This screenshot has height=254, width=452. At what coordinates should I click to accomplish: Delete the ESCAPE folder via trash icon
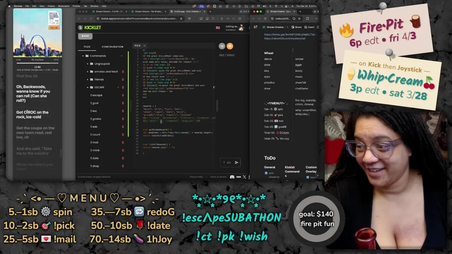pyautogui.click(x=123, y=87)
